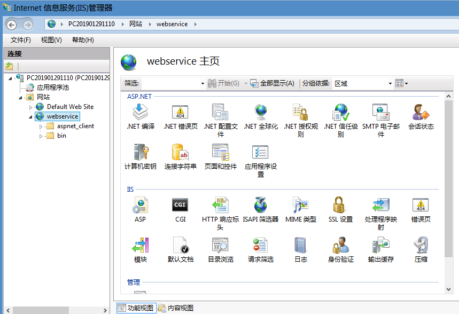The height and width of the screenshot is (314, 459).
Task: Click the 网站 breadcrumb link
Action: click(136, 24)
